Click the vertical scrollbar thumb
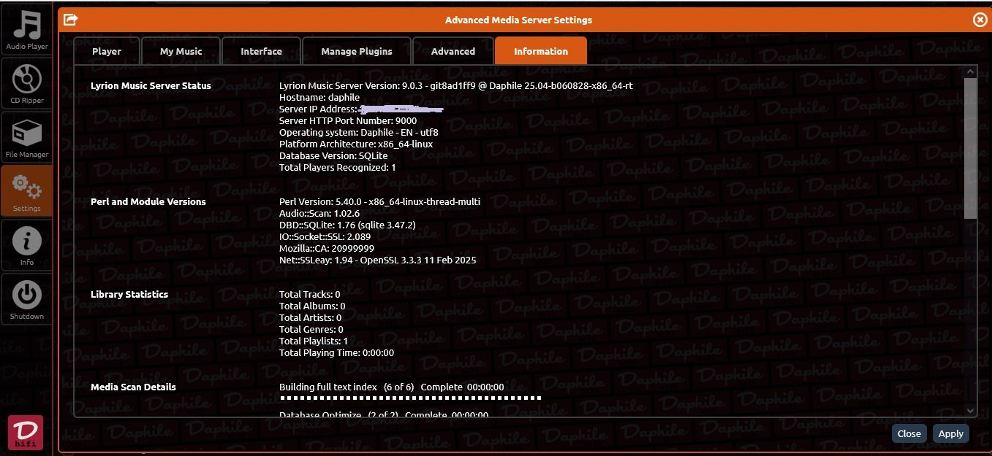 point(970,148)
